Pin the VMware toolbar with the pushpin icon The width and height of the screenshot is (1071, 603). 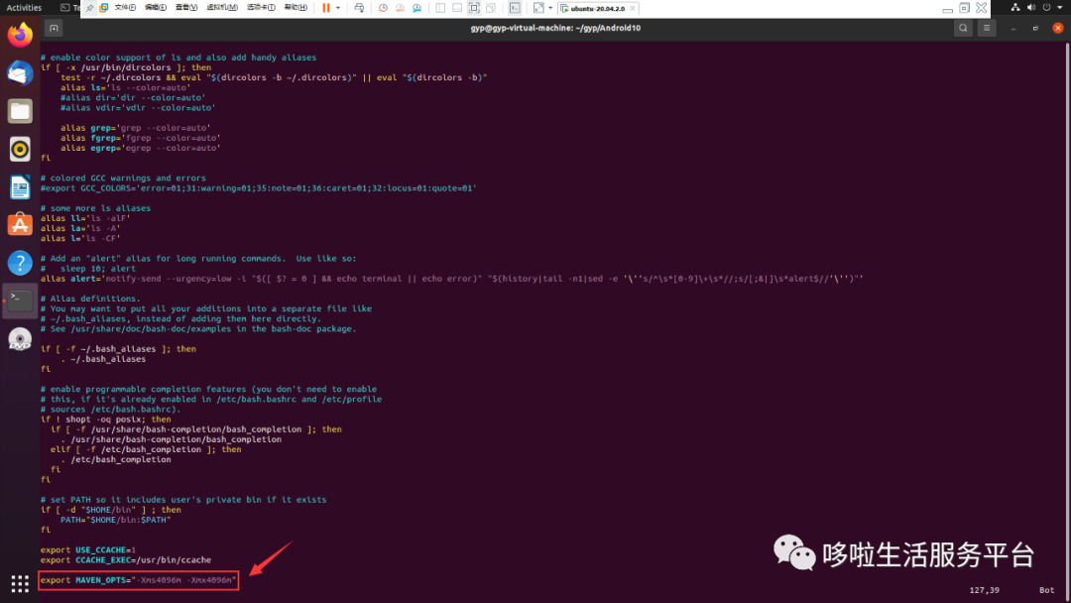[x=89, y=8]
